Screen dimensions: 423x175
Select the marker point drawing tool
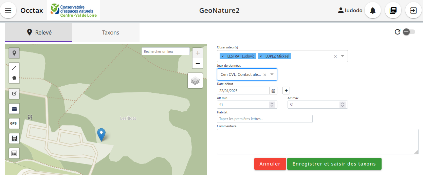(x=14, y=53)
